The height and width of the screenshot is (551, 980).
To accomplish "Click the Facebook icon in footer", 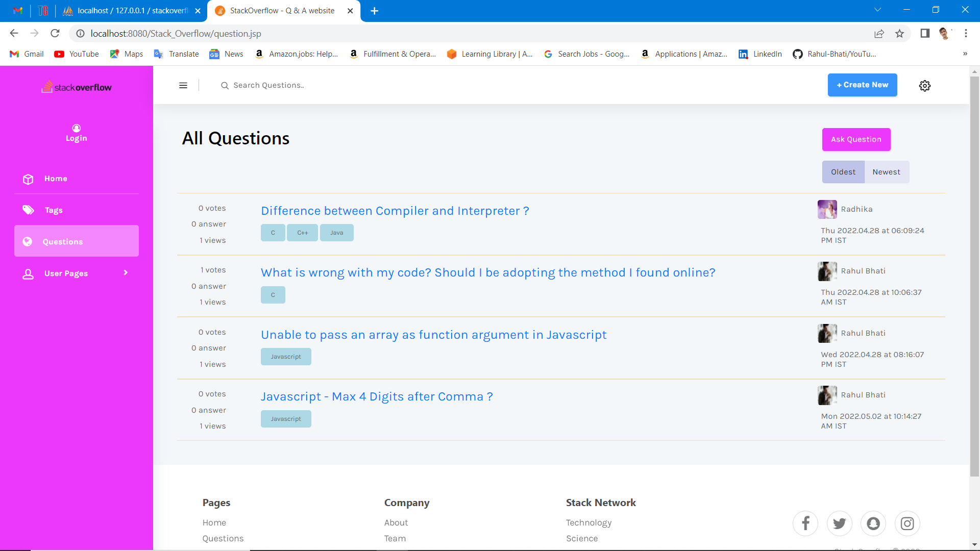I will [805, 523].
